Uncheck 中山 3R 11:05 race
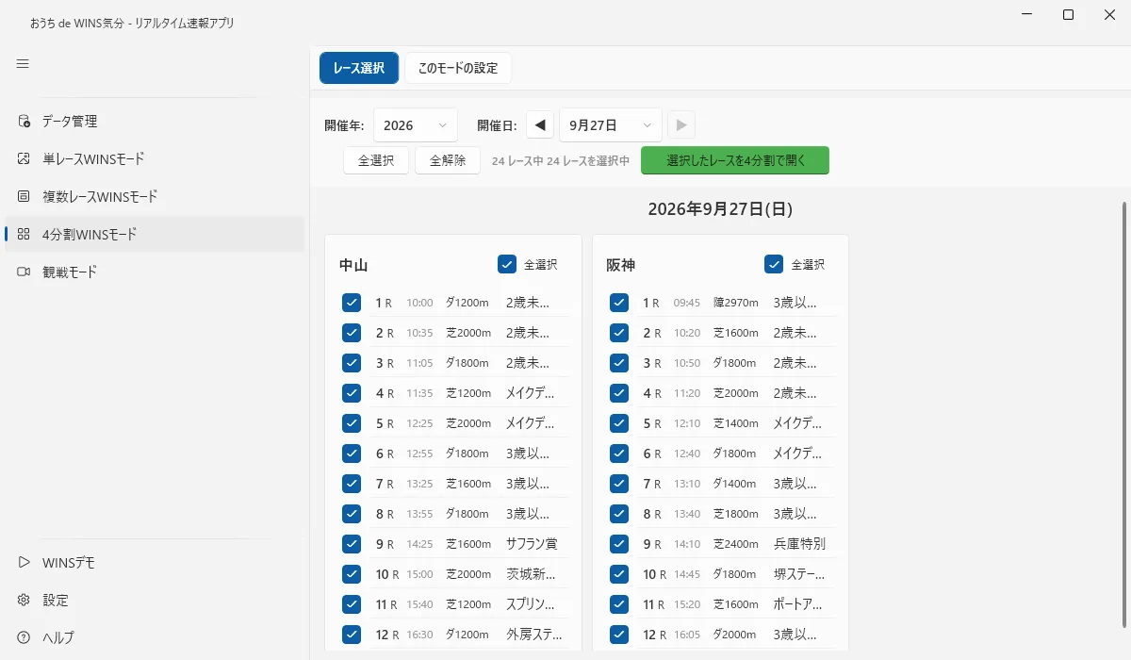The height and width of the screenshot is (660, 1131). (x=352, y=363)
